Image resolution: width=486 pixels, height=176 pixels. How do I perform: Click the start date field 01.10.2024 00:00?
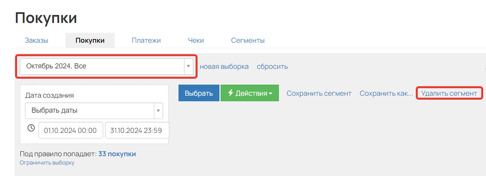click(70, 130)
